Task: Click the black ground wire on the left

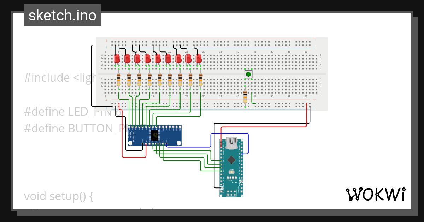Action: point(93,74)
